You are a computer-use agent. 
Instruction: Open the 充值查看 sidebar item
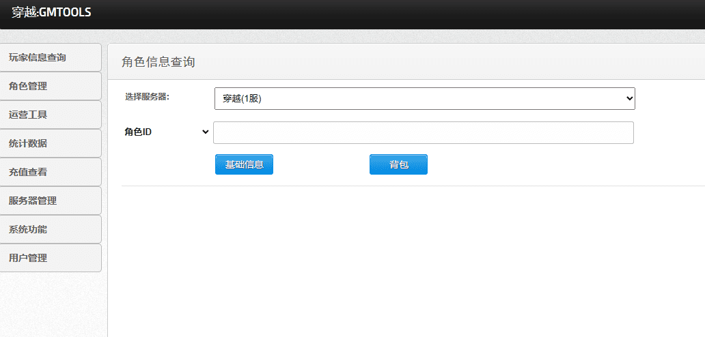pos(51,172)
